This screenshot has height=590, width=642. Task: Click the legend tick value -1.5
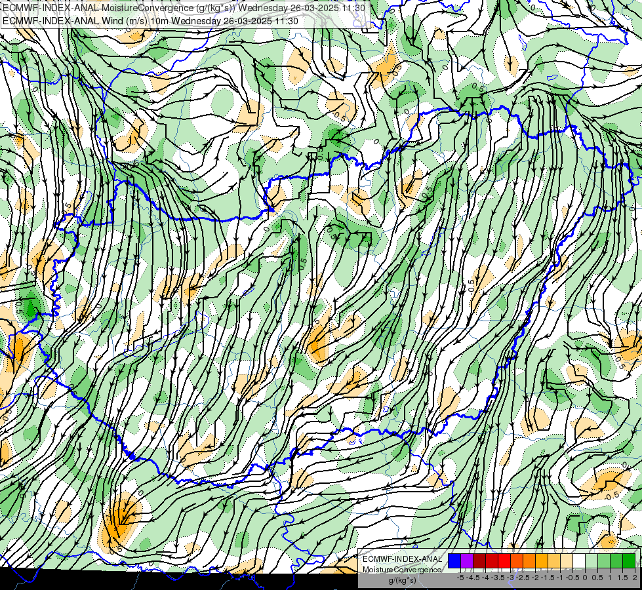[x=548, y=578]
